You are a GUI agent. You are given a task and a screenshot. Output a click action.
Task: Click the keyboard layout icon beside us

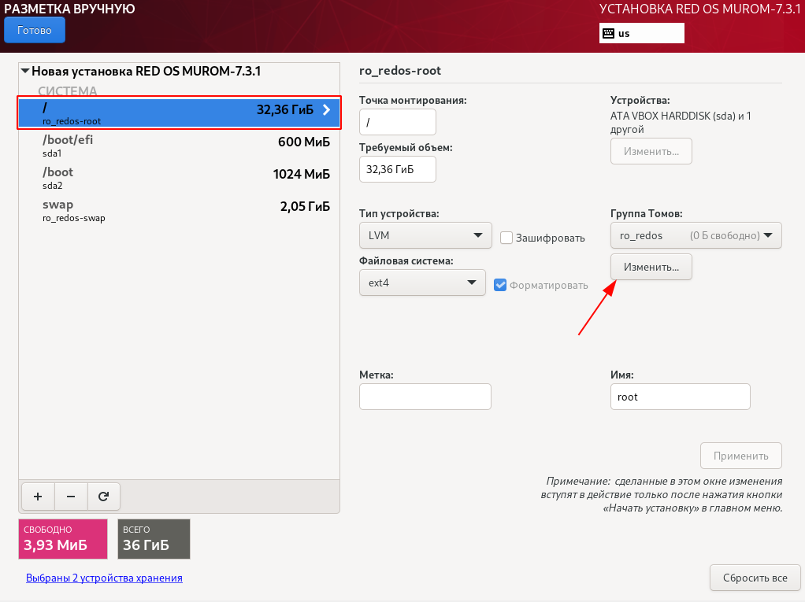click(x=608, y=33)
